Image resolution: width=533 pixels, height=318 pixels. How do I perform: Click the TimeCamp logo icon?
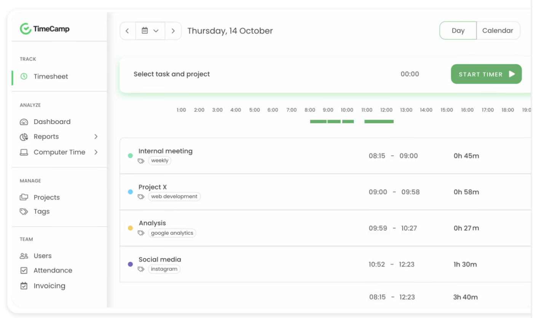(25, 29)
